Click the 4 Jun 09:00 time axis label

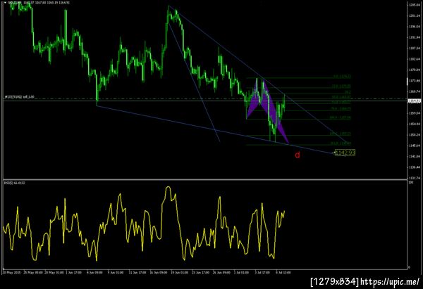[x=94, y=273]
